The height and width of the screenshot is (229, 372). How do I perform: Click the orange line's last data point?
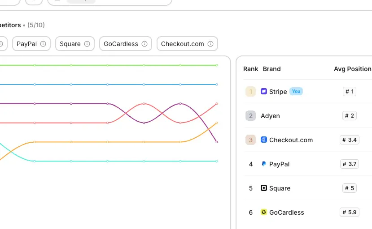coord(217,123)
